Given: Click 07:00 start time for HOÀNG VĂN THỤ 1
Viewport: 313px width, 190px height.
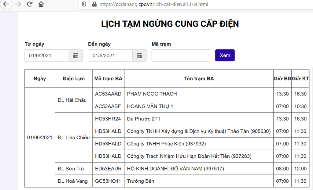Looking at the screenshot, I should tap(282, 106).
